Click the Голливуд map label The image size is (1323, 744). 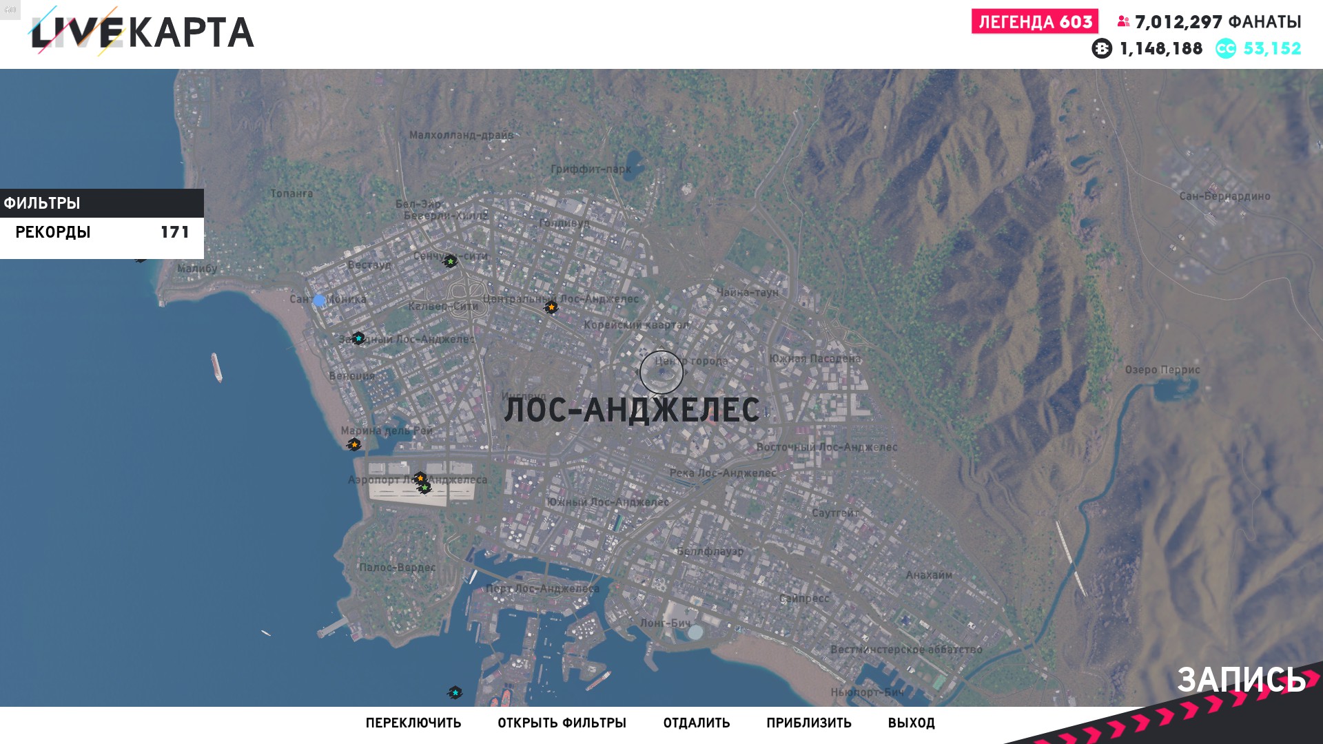point(564,223)
